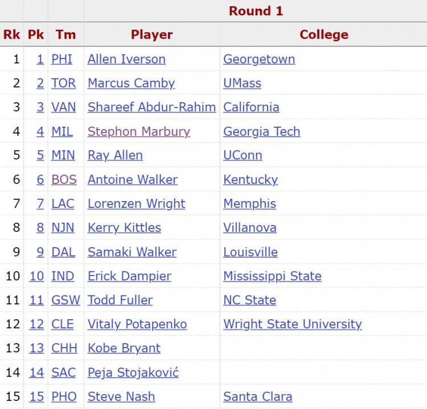Viewport: 427px width, 409px height.
Task: Open Stephon Marbury's player page
Action: point(138,131)
